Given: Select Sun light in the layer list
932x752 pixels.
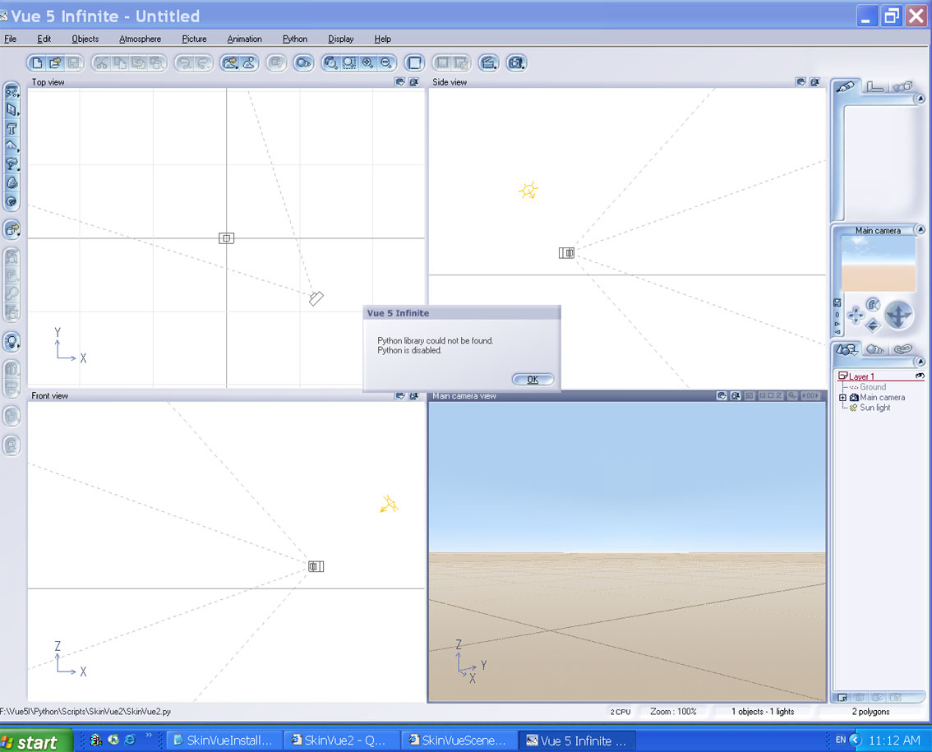Looking at the screenshot, I should click(874, 408).
